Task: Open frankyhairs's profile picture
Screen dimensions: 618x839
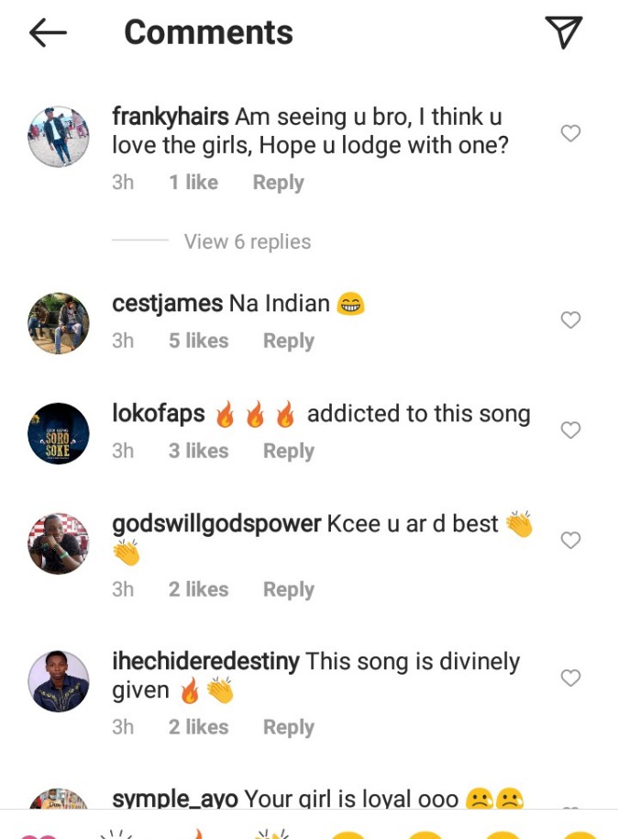Action: click(x=59, y=137)
